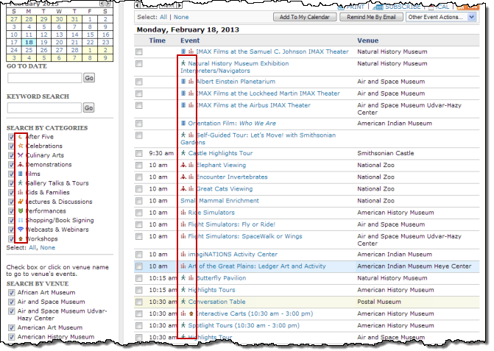Click tour icon beside Castle Highlights Tour

click(x=183, y=153)
